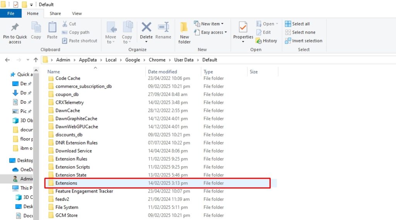Go up one folder level
This screenshot has height=220, width=396.
(36, 60)
